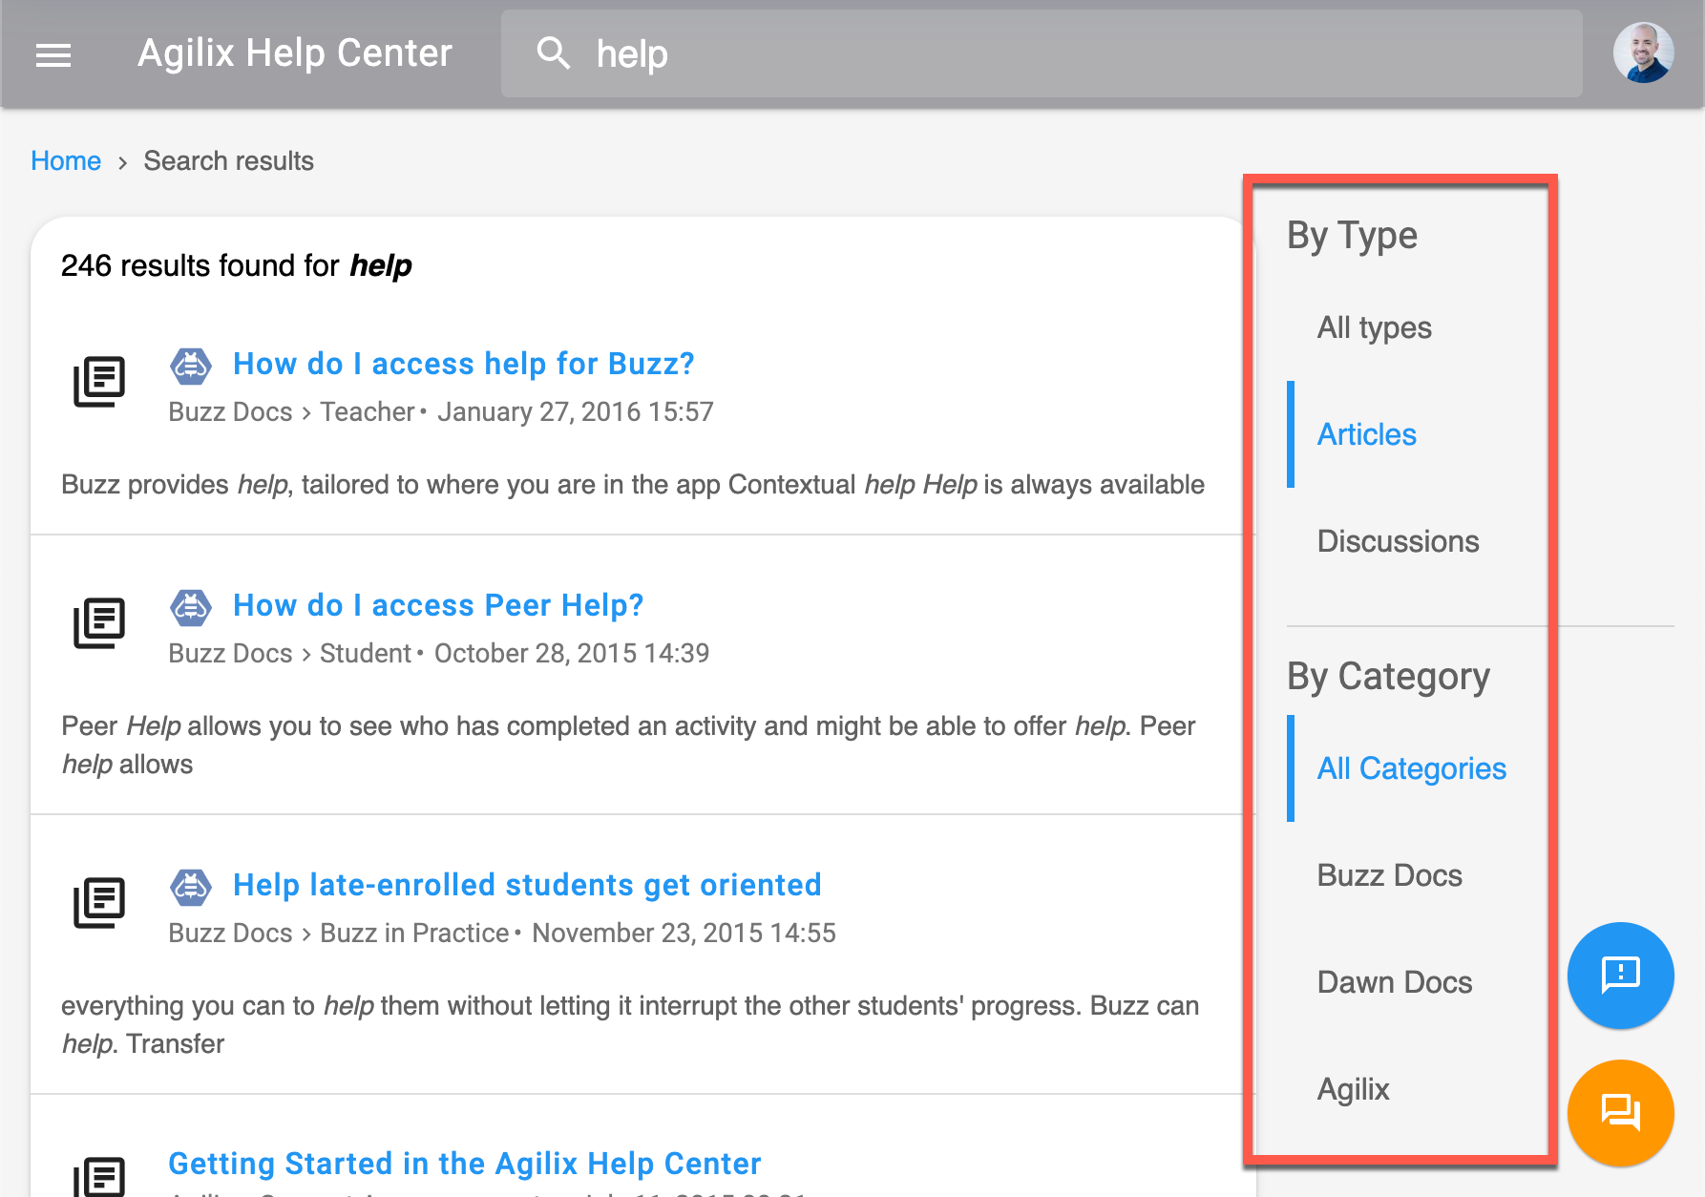Filter results by Buzz Docs category
Screen dimensions: 1705x1197
(1389, 875)
